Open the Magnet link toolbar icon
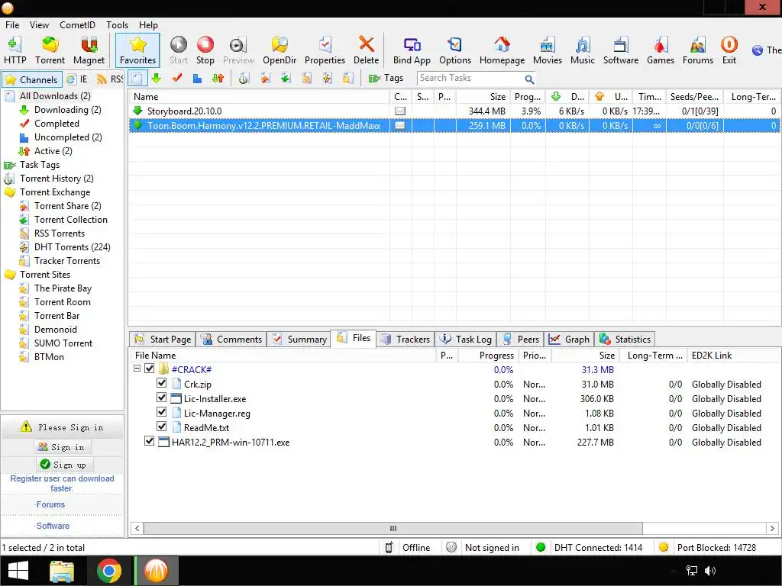Screen dimensions: 782x586 [x=89, y=50]
